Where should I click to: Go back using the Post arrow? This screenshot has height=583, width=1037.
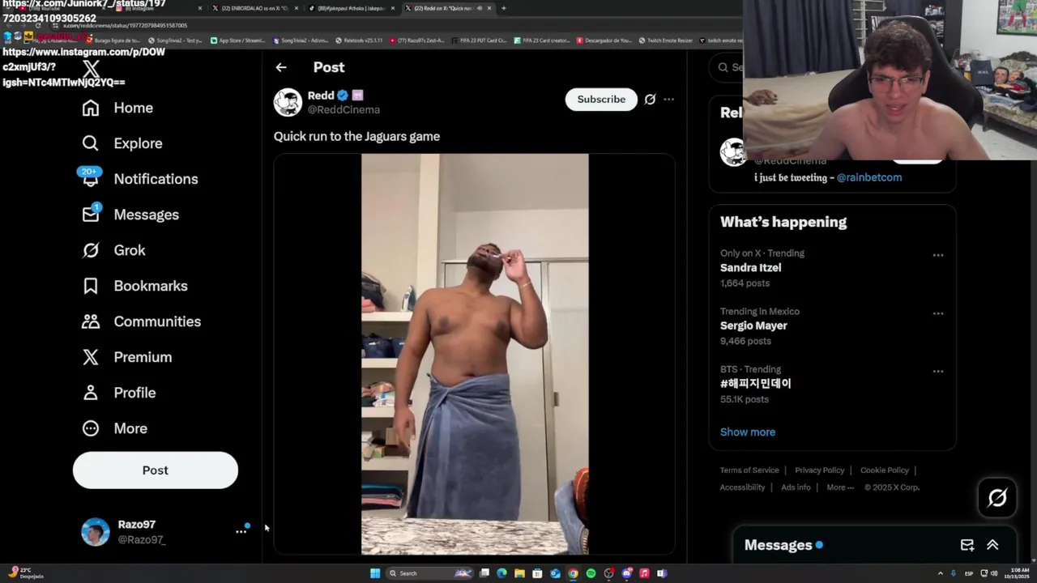click(281, 67)
